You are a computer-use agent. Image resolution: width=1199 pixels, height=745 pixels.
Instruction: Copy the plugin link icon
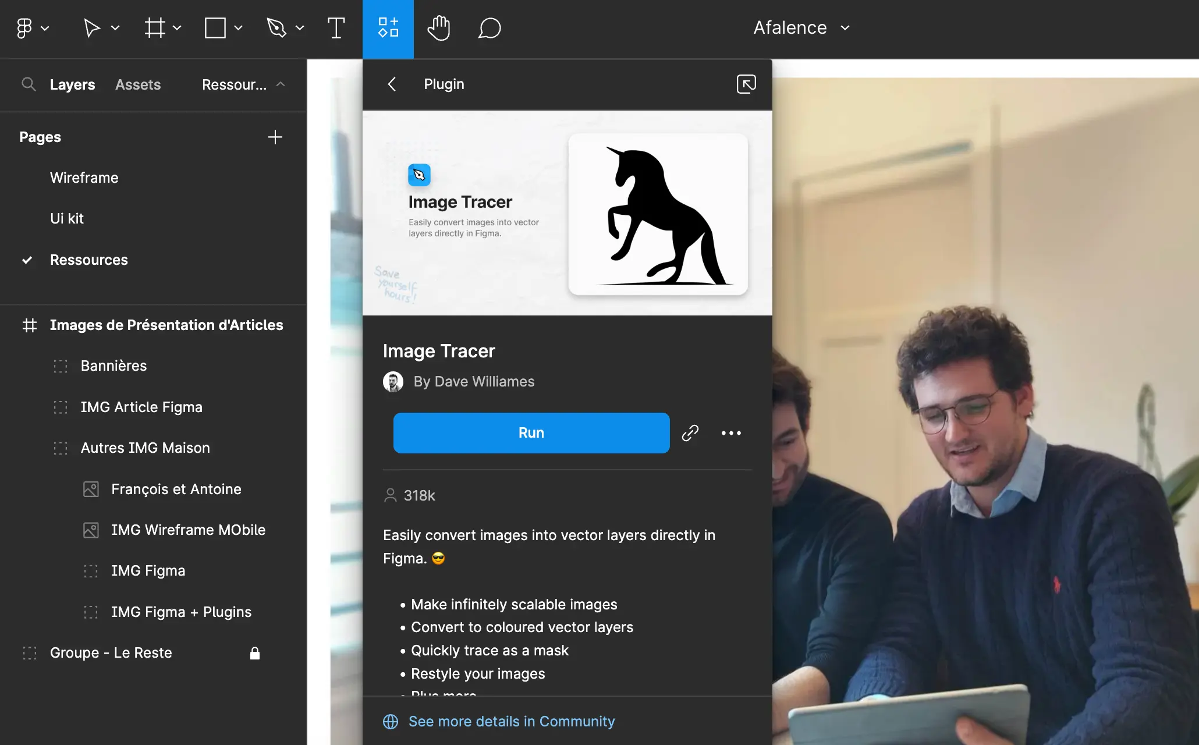[x=690, y=433]
